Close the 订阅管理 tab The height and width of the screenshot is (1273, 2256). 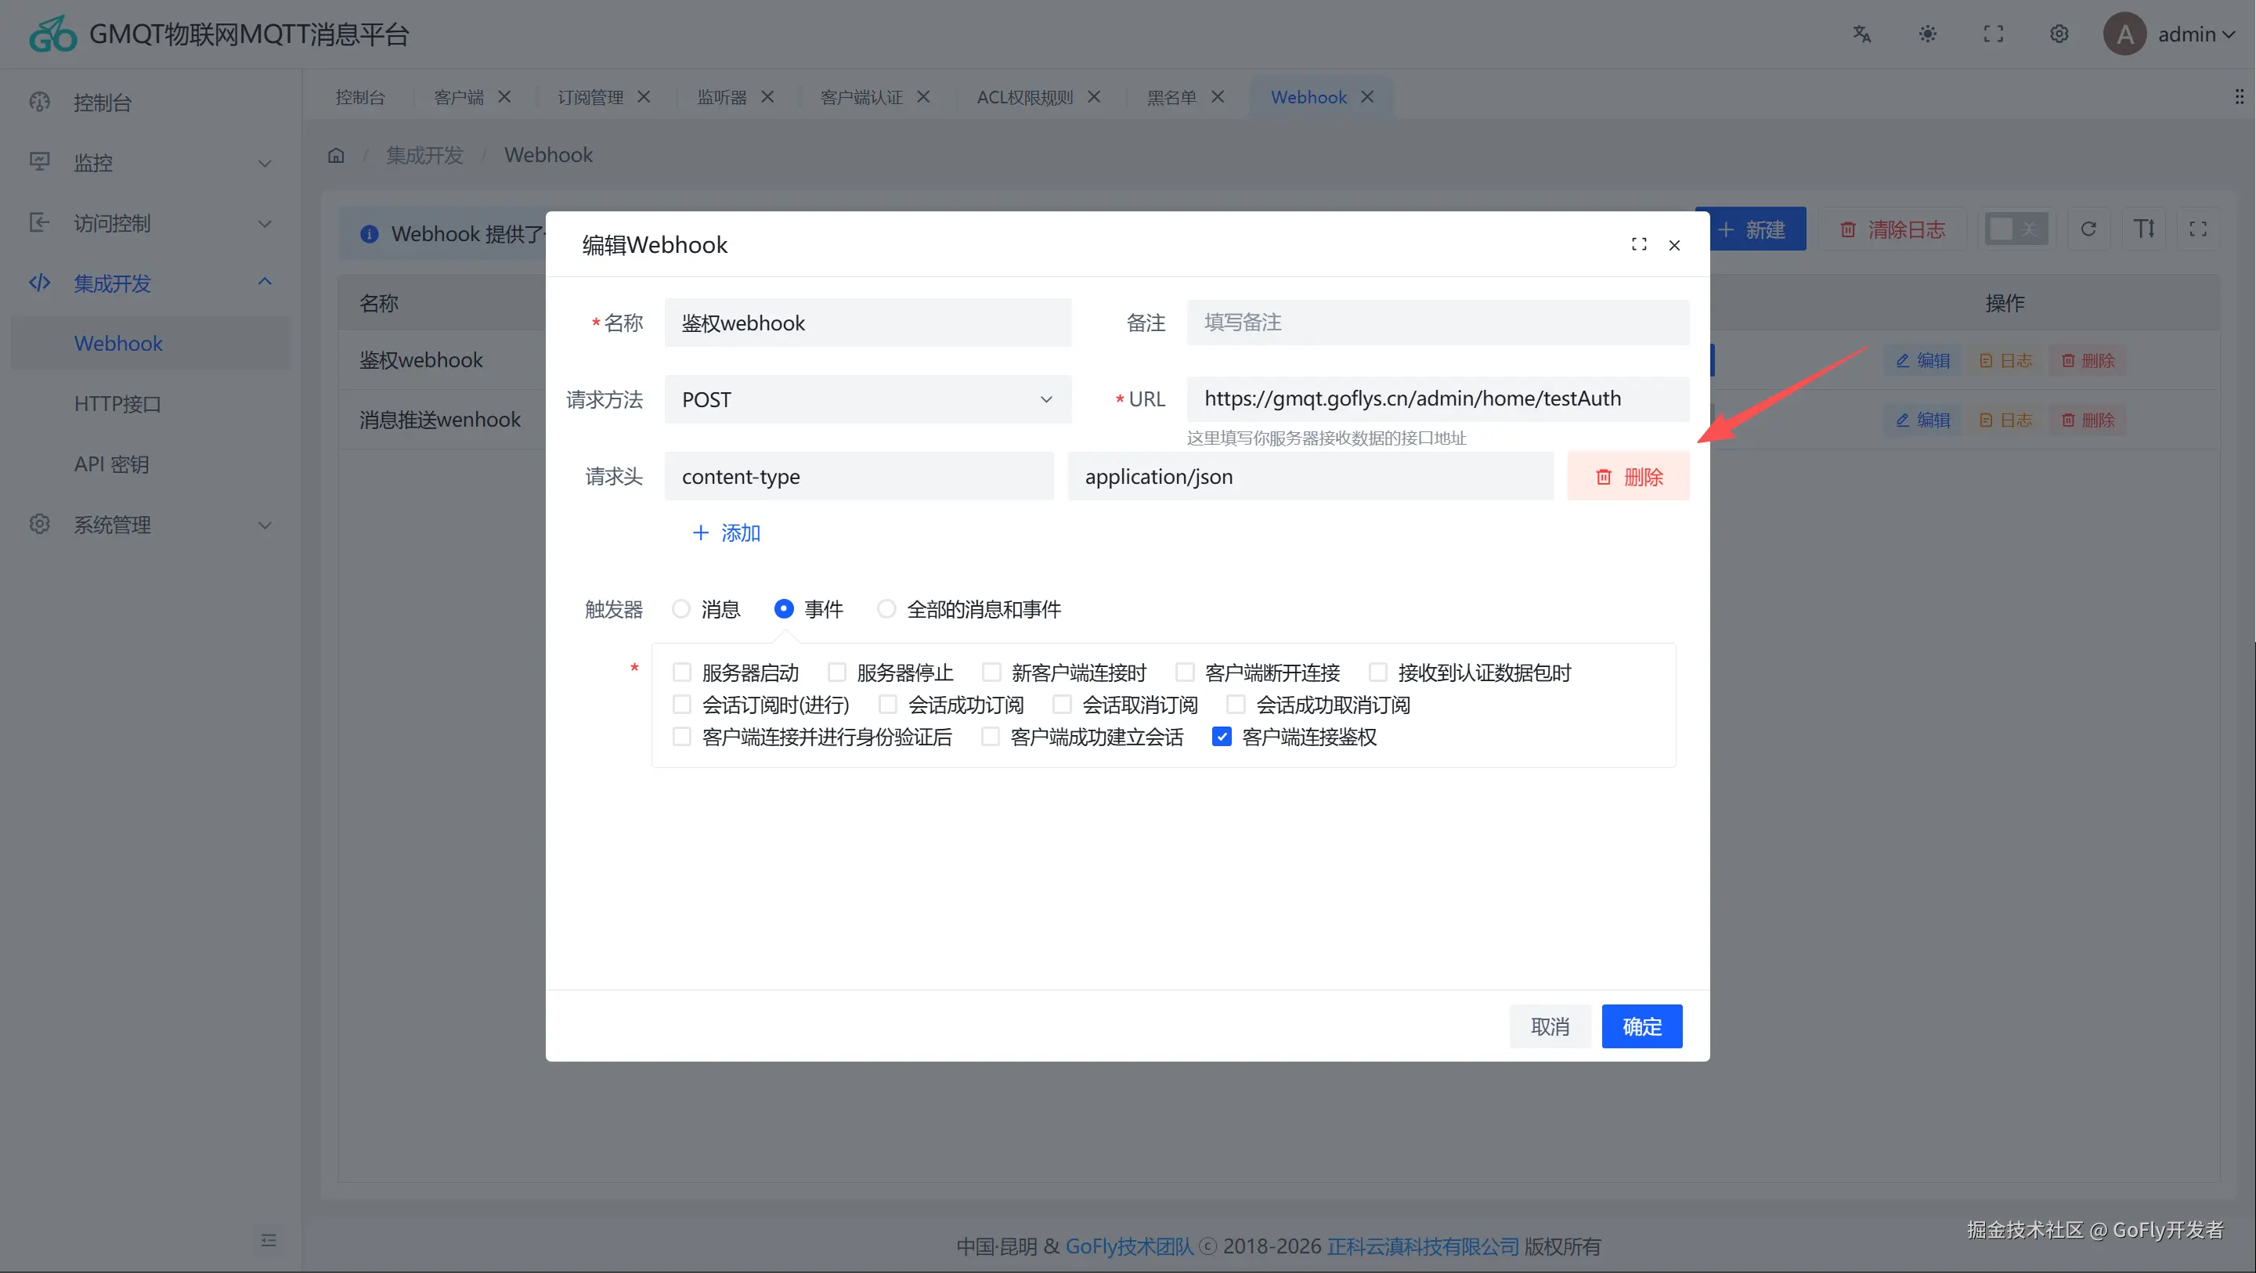tap(644, 97)
